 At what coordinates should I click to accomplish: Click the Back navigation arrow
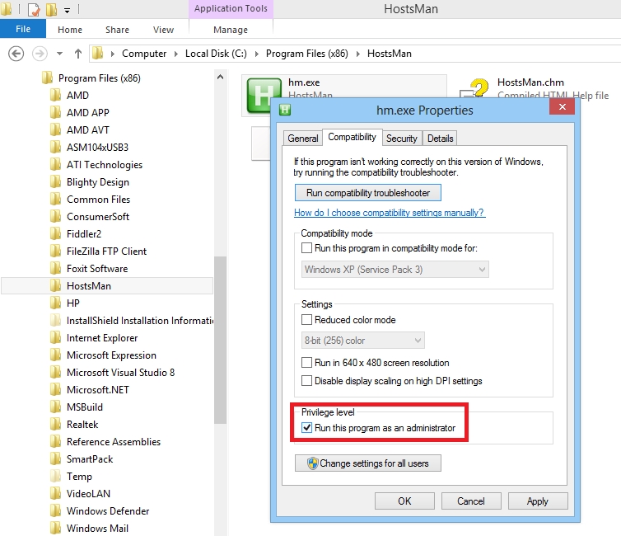pyautogui.click(x=16, y=53)
